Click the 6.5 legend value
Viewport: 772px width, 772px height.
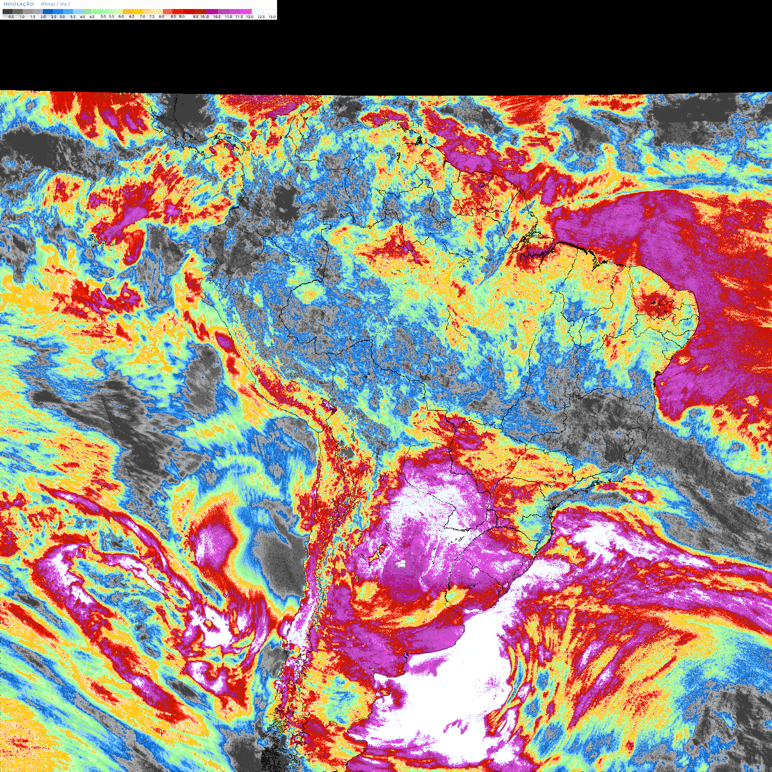[132, 16]
